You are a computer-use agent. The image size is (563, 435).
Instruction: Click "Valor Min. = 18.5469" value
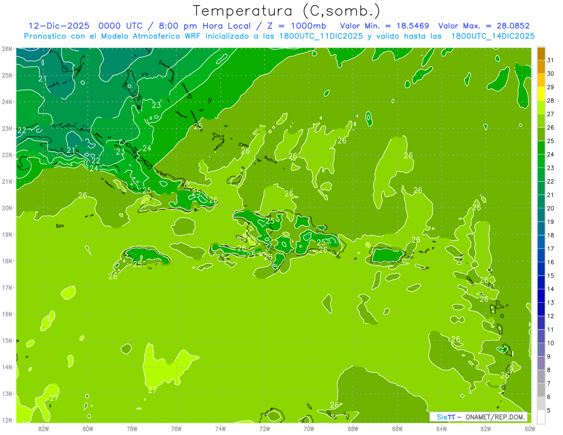[384, 26]
